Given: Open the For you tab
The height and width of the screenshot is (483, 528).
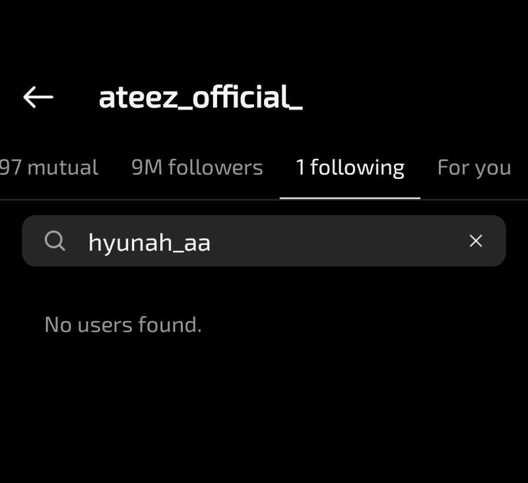Looking at the screenshot, I should pos(474,168).
